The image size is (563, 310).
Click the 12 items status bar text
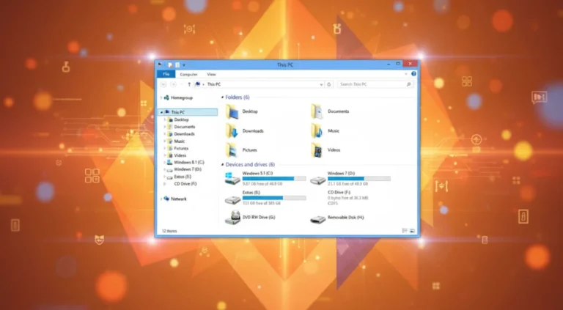[x=169, y=231]
